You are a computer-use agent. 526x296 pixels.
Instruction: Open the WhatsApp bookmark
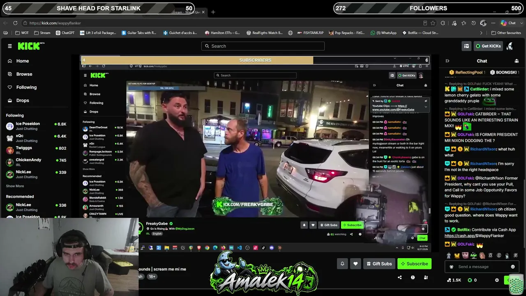tap(383, 33)
